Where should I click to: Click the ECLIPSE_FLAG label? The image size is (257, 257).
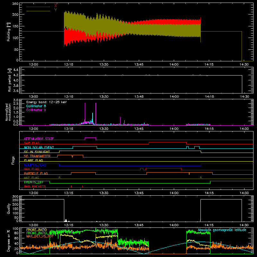pos(35,165)
